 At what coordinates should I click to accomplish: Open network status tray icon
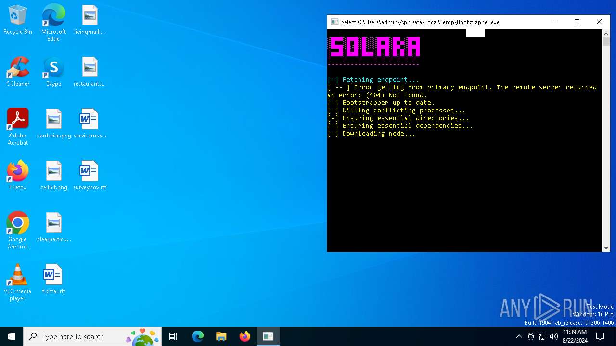tap(542, 336)
